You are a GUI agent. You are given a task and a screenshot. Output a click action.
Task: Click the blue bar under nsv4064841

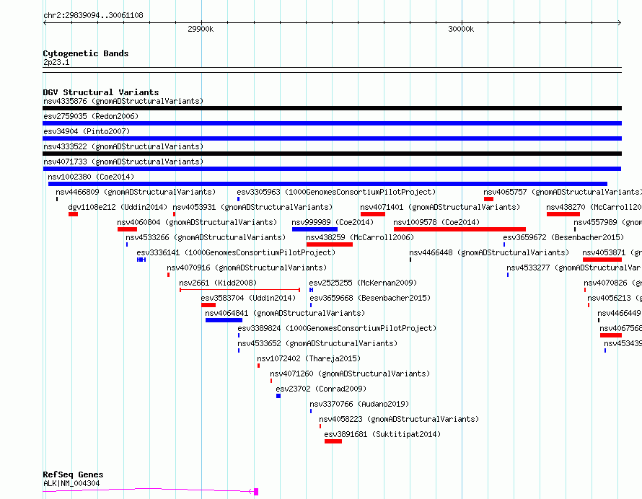pyautogui.click(x=224, y=320)
